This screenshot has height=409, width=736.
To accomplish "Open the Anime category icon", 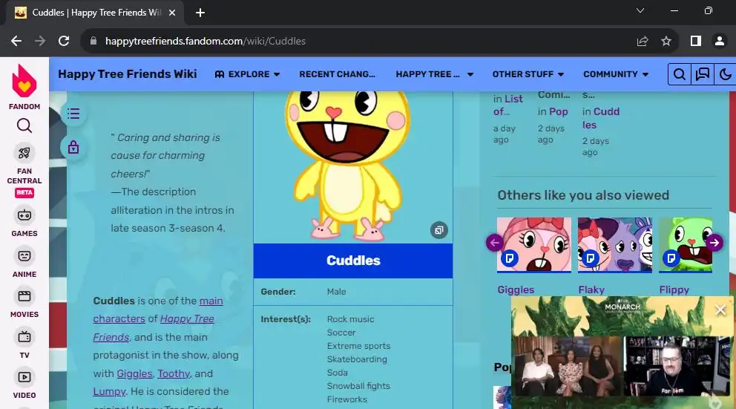I will click(24, 256).
